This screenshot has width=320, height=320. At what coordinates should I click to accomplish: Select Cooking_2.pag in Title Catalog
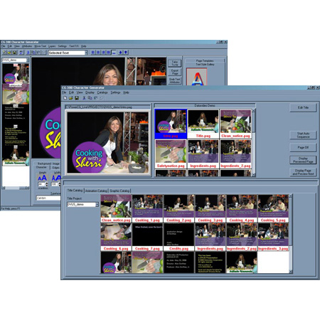coord(178,208)
